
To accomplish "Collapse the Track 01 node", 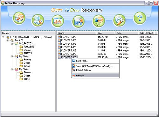I will [8, 40].
